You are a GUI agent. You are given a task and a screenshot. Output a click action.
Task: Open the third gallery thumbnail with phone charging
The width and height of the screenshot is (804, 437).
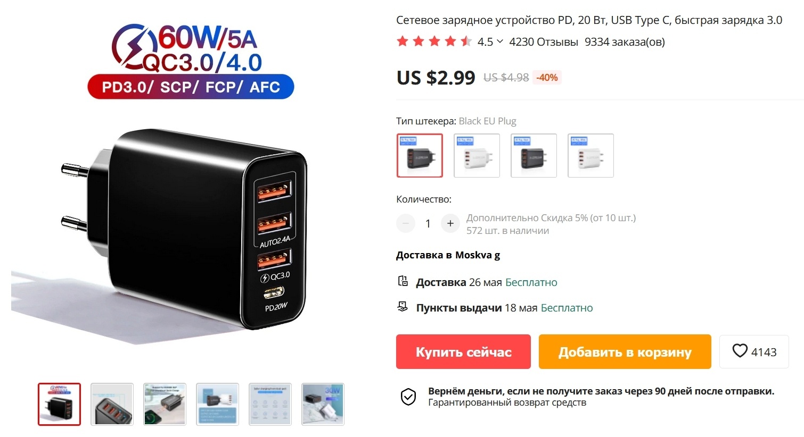(165, 404)
